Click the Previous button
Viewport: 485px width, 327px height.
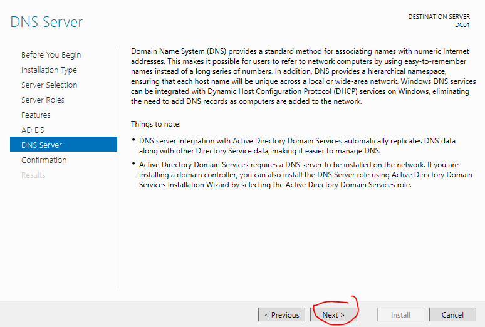(282, 314)
